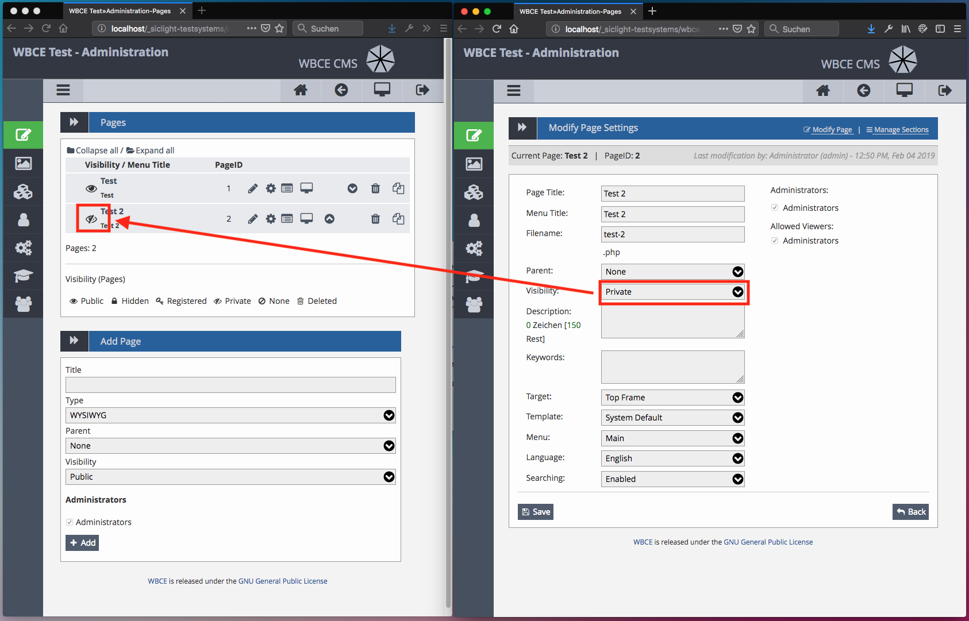Manage sections of the Test page

click(287, 188)
